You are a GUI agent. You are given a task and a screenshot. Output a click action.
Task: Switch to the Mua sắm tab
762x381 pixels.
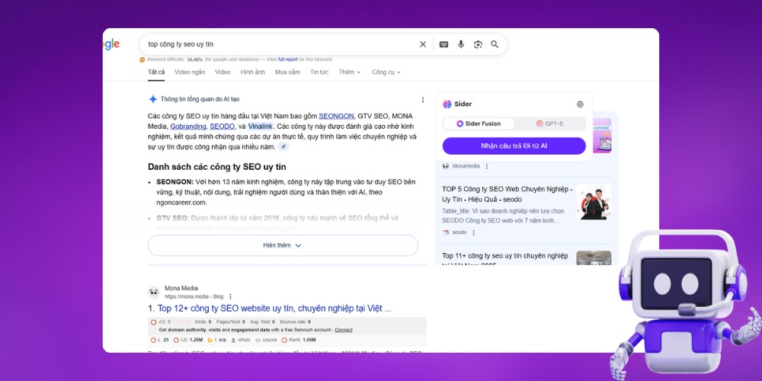pos(287,72)
